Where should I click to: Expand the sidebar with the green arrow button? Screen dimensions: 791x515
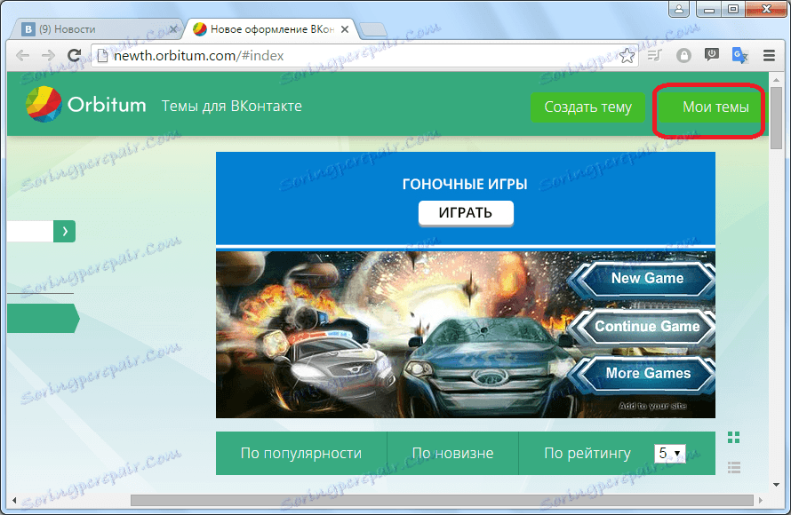click(63, 230)
